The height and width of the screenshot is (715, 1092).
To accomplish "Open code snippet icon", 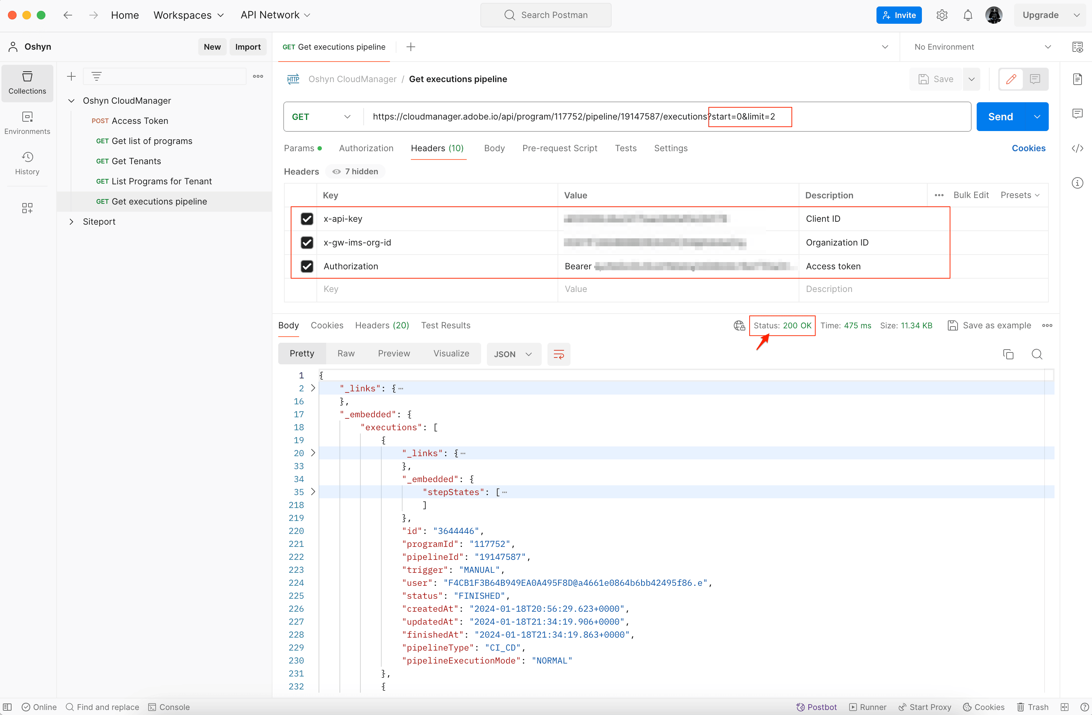I will tap(1077, 148).
